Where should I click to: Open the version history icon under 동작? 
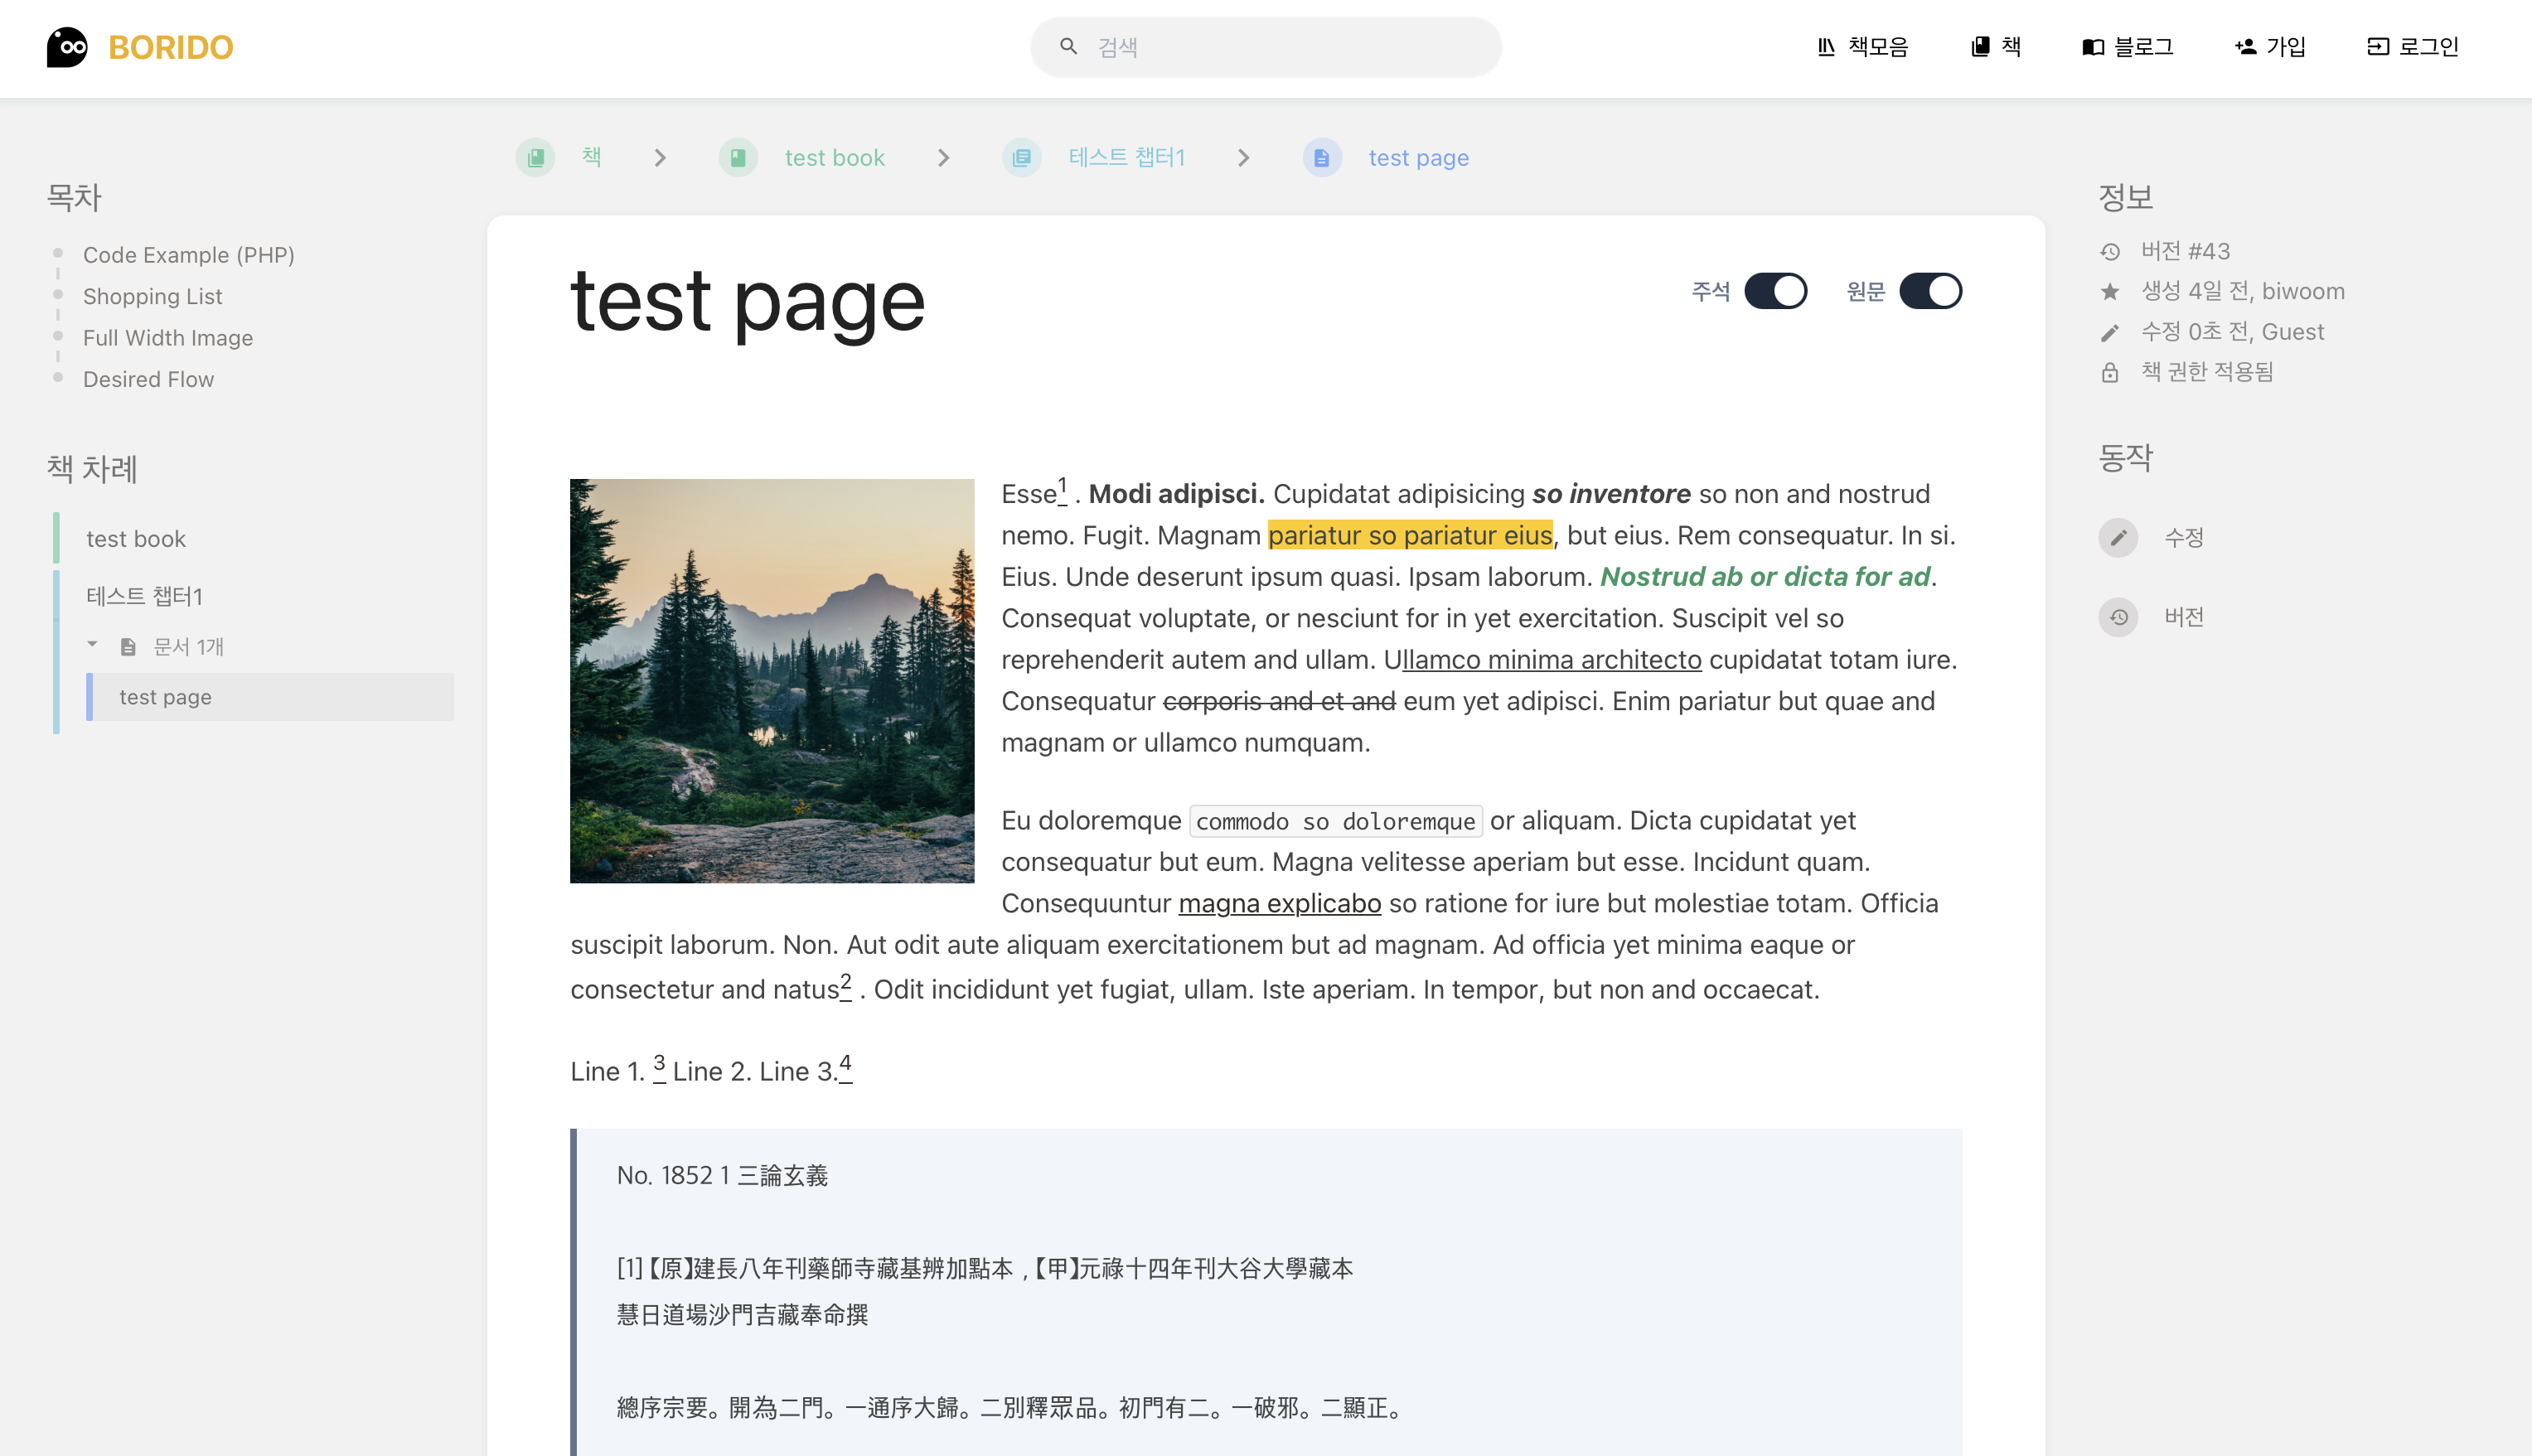2117,617
